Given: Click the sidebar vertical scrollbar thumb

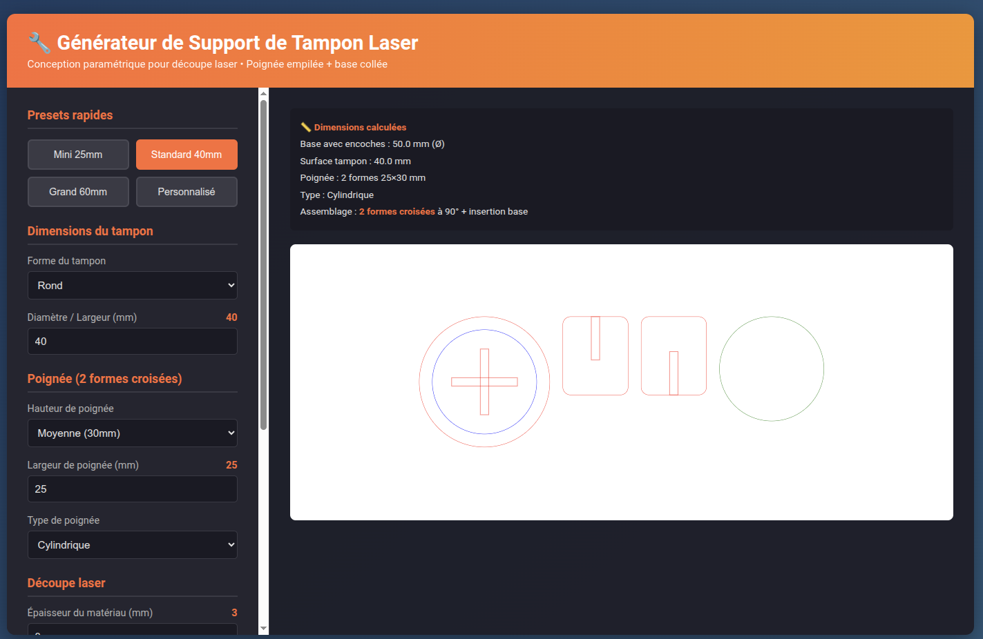Looking at the screenshot, I should (x=263, y=262).
